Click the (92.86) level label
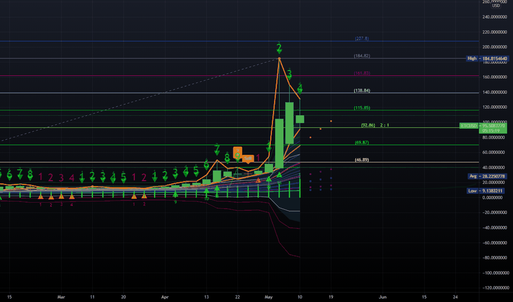 pos(368,125)
